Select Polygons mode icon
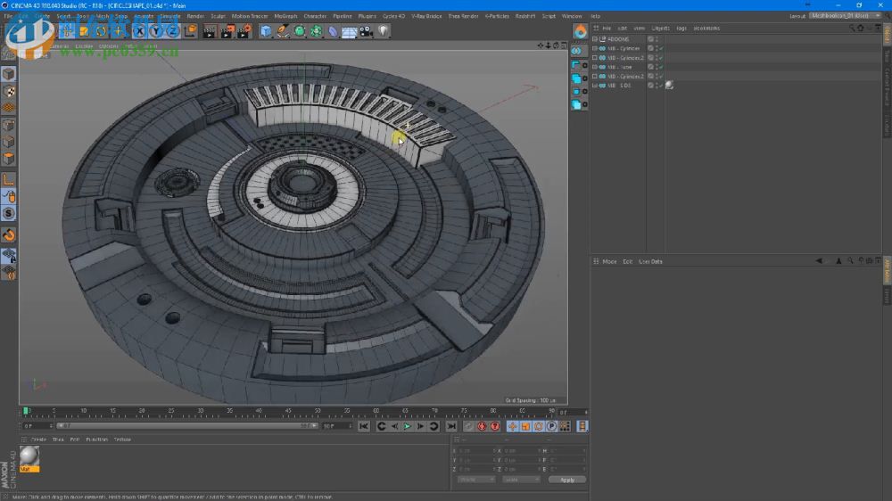Viewport: 892px width, 501px height. [x=9, y=159]
